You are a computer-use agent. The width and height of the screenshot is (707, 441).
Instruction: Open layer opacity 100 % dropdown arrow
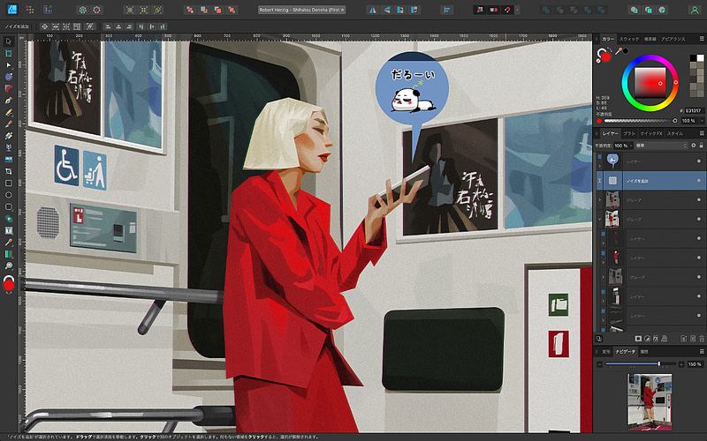[631, 146]
